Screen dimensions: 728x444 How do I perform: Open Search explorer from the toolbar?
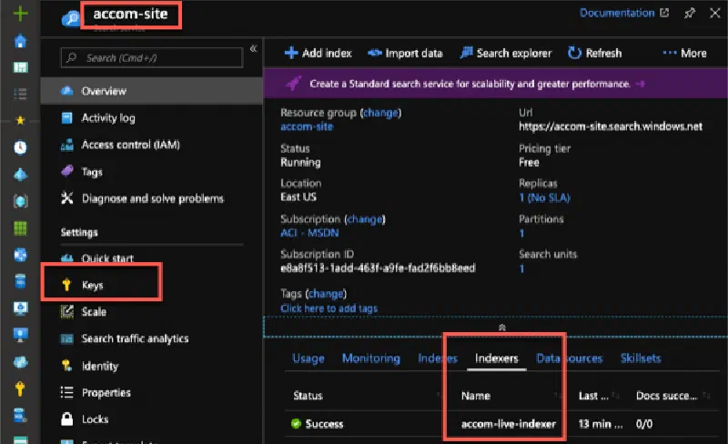[x=506, y=53]
